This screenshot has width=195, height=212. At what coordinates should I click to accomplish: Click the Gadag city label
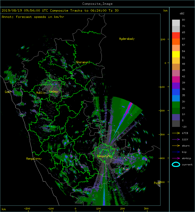53,91
